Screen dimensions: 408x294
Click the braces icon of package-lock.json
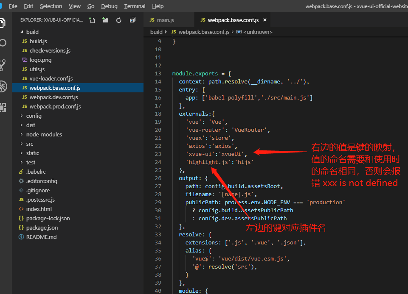(x=21, y=219)
